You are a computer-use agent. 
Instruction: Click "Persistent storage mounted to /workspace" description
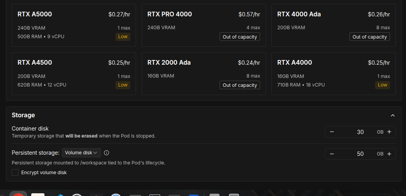(89, 163)
